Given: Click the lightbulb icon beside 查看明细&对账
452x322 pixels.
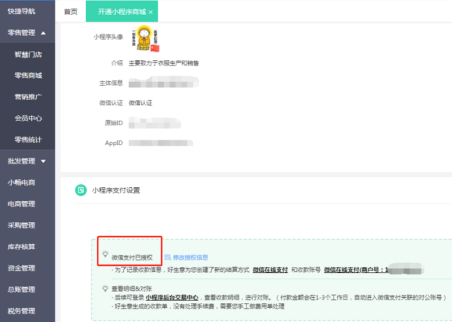Looking at the screenshot, I should pos(105,288).
